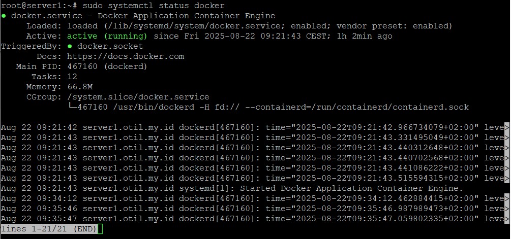511x239 pixels.
Task: Open the https://docs.docker.com docs link
Action: tap(125, 56)
